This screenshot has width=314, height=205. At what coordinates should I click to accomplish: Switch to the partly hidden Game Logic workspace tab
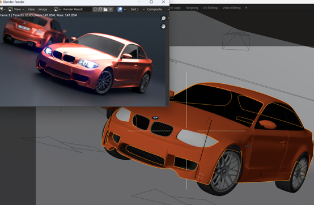[x=175, y=8]
